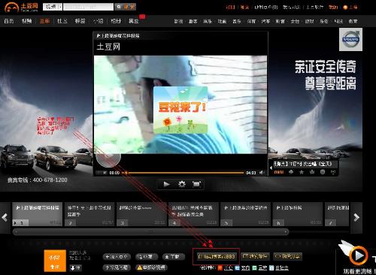This screenshot has height=275, width=376.
Task: Collapse the side panel arrow beside player
Action: click(271, 168)
